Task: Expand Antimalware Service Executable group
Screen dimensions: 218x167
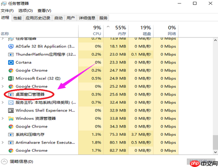Action: click(x=2, y=142)
